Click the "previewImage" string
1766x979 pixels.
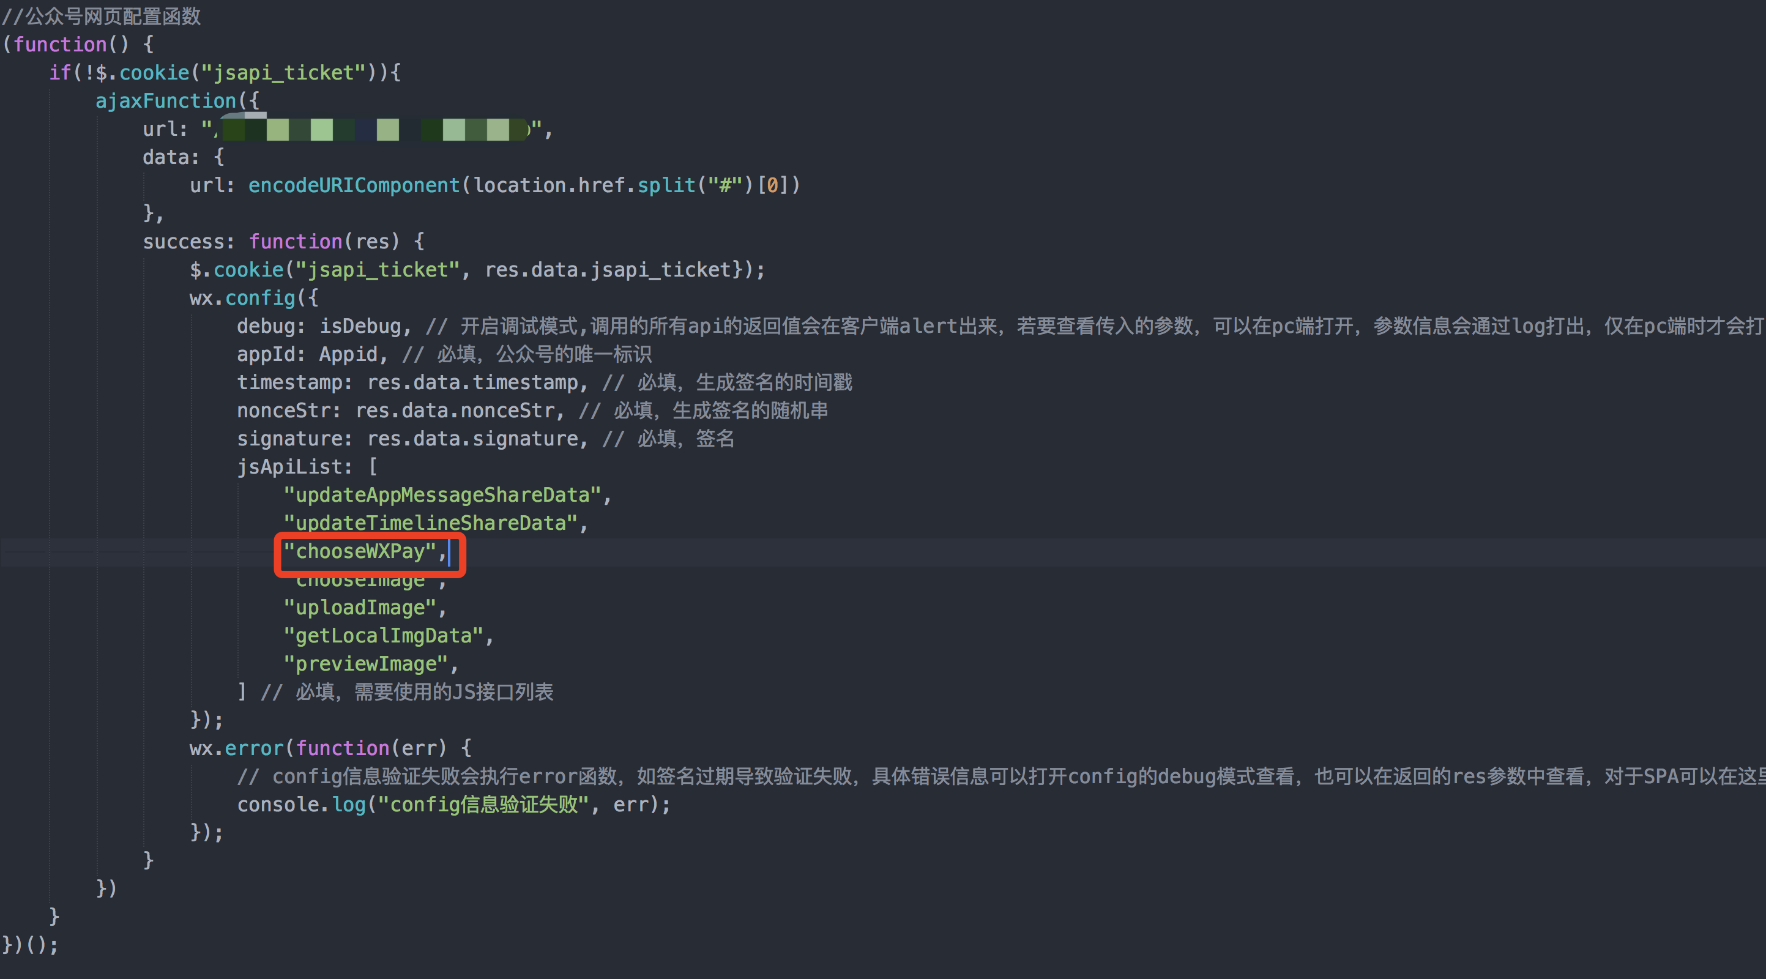pos(369,663)
